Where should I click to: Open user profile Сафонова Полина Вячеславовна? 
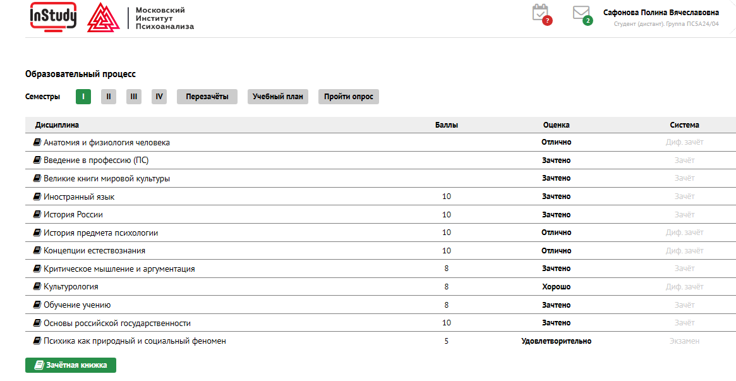click(661, 13)
